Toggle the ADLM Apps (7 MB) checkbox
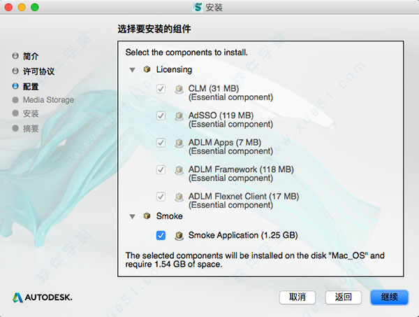 click(161, 143)
